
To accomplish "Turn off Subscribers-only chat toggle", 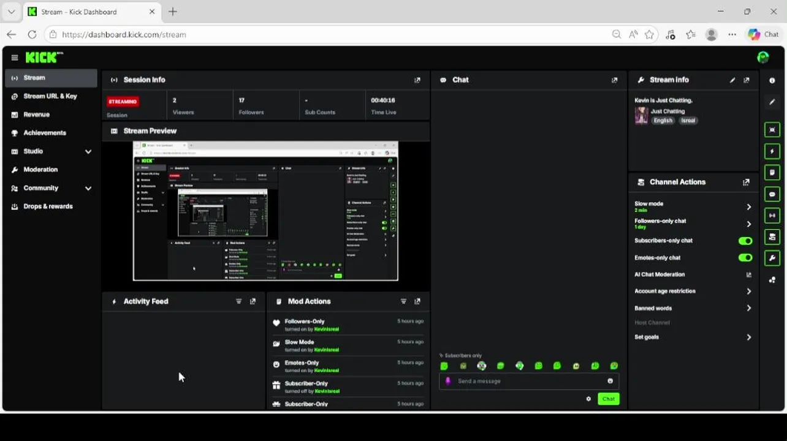I will point(745,241).
